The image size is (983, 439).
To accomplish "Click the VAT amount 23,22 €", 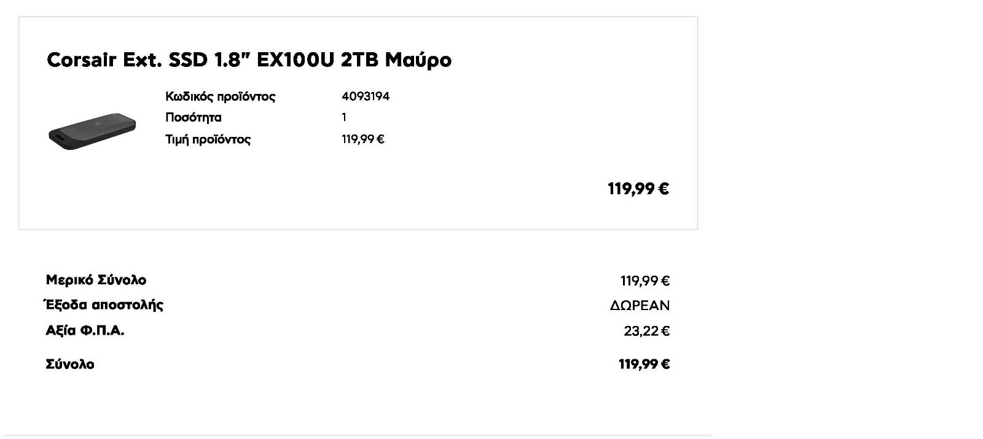I will [646, 332].
